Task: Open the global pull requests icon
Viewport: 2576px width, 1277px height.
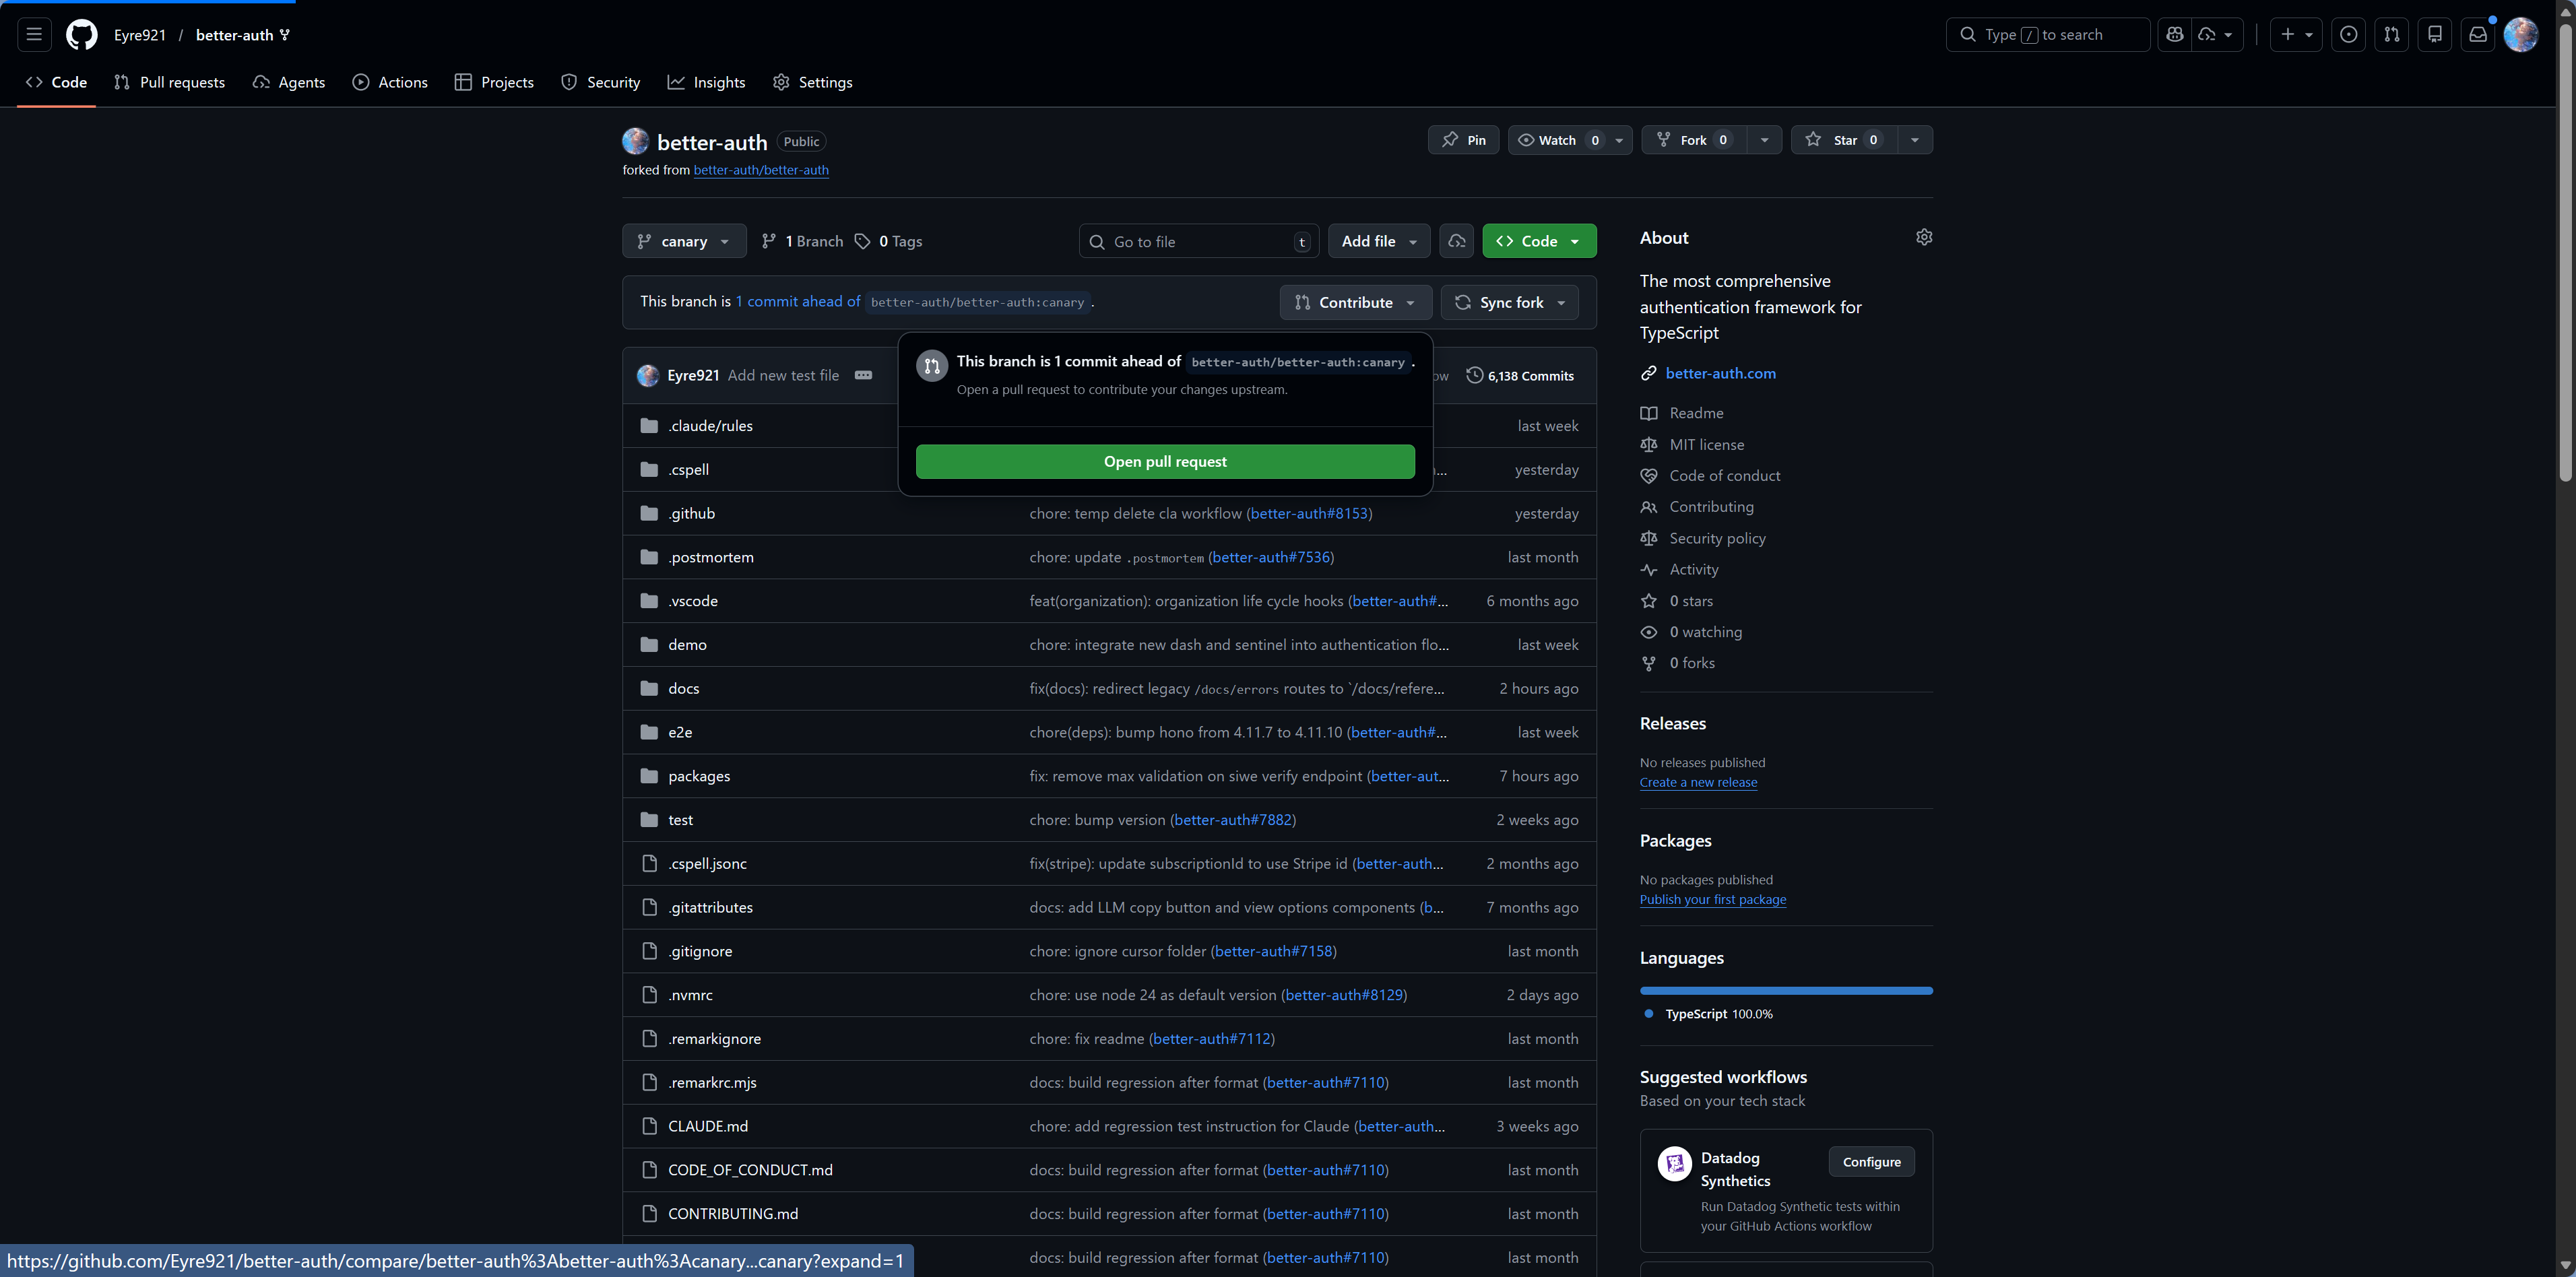Action: pyautogui.click(x=2391, y=35)
